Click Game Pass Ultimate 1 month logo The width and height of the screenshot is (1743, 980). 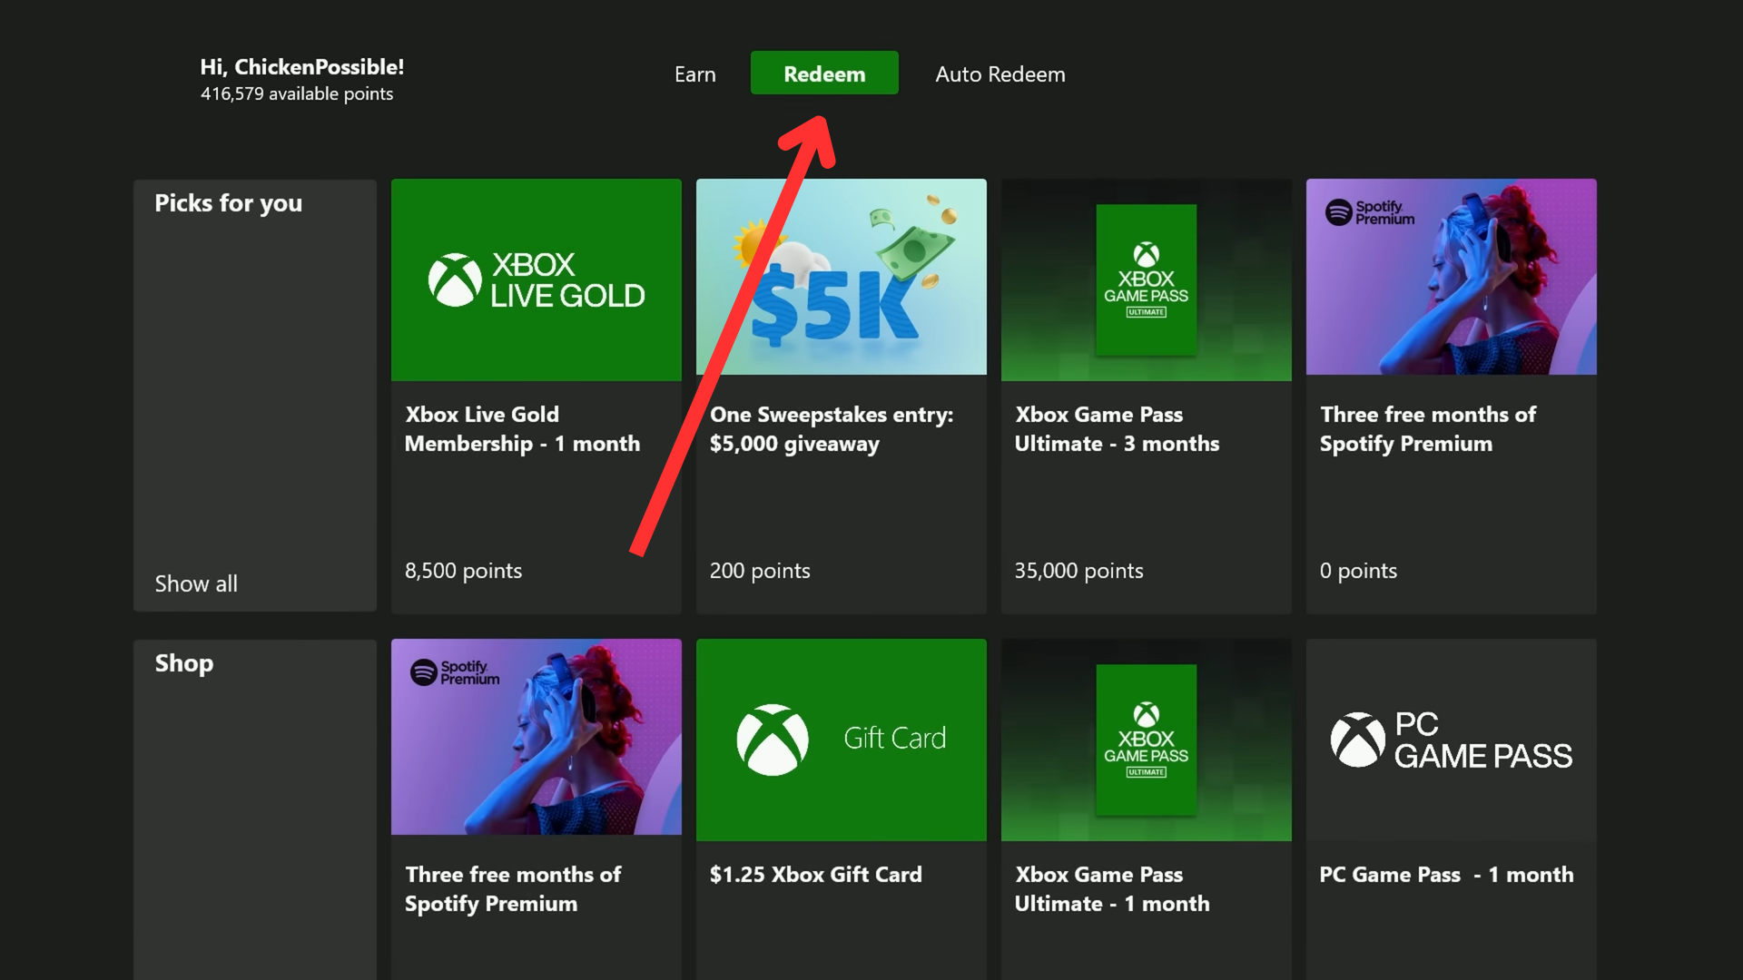point(1146,740)
